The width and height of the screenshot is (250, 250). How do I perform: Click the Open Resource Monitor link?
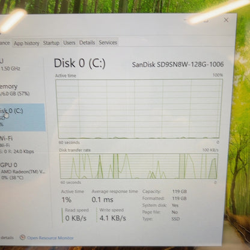(x=50, y=238)
